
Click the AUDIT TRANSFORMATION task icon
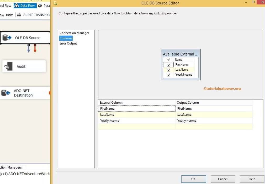click(19, 15)
